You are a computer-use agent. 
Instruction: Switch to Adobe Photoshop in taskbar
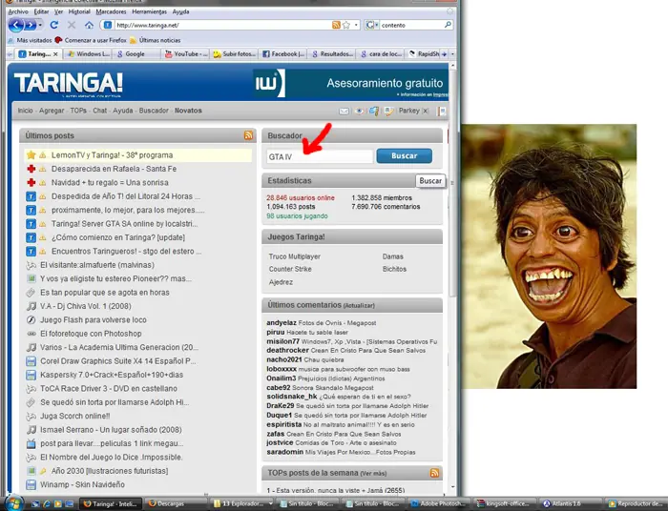(x=439, y=503)
